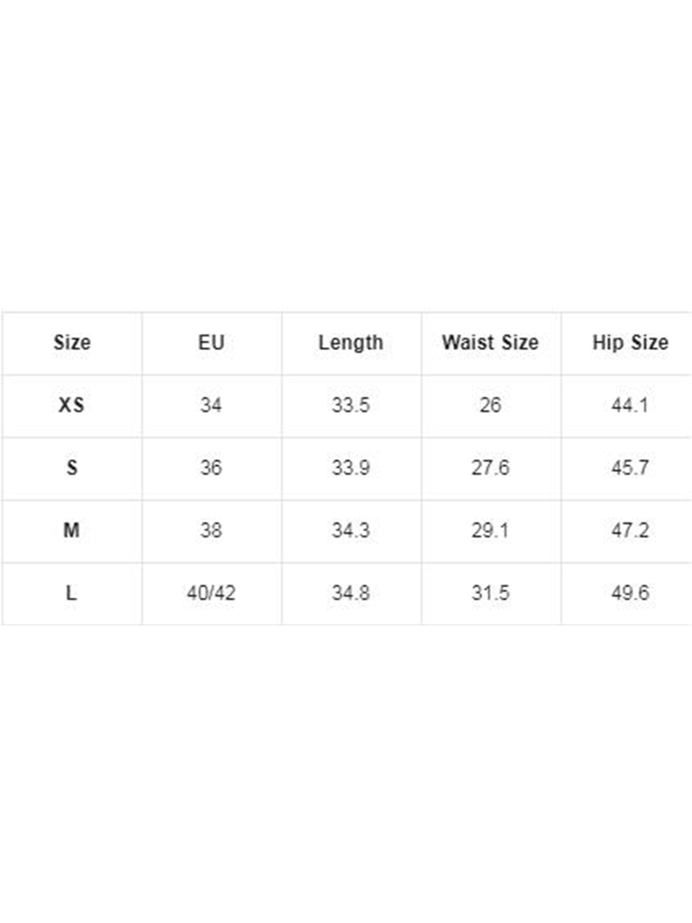The width and height of the screenshot is (692, 923).
Task: Click the hip size value 47.2
Action: point(630,530)
